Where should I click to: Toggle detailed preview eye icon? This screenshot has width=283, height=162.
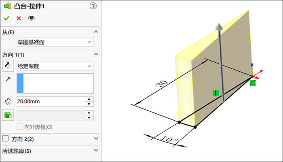tap(31, 18)
